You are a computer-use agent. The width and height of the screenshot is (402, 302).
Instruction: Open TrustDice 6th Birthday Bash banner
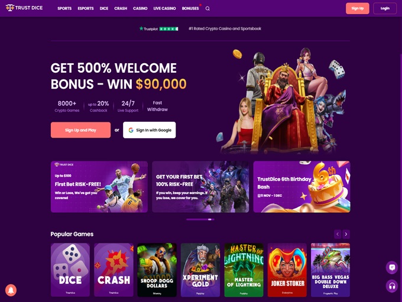[301, 187]
